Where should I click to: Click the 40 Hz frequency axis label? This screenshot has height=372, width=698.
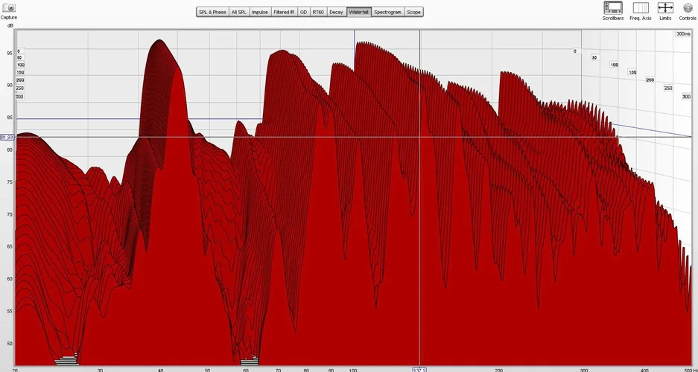tap(160, 370)
